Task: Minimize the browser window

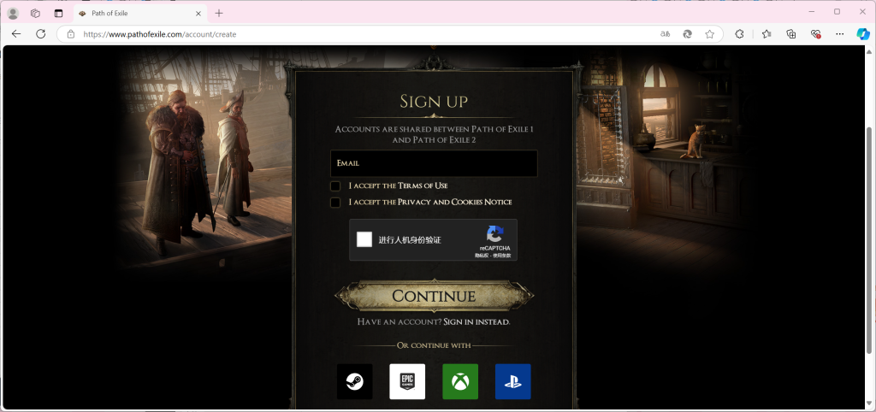Action: (x=811, y=12)
